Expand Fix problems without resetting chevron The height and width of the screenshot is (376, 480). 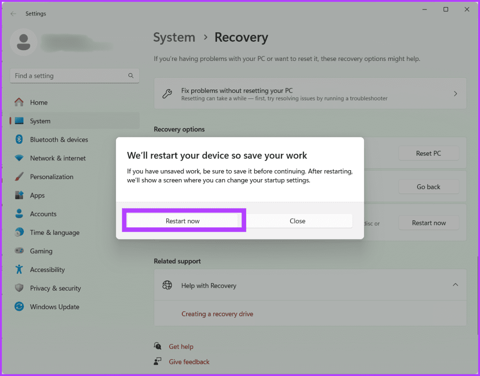tap(455, 94)
